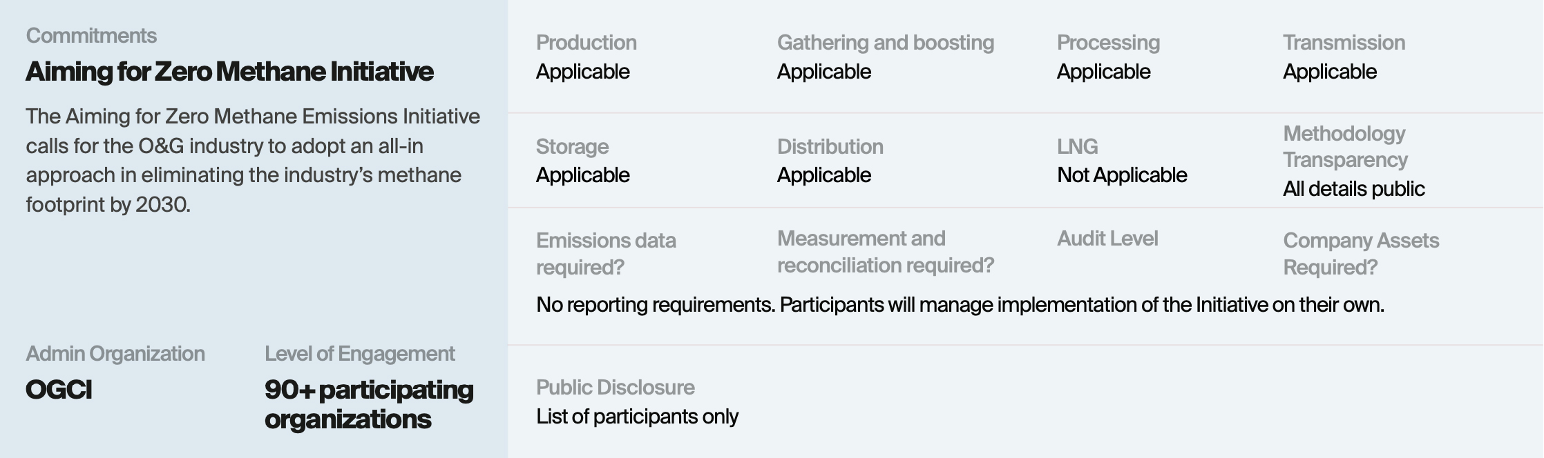This screenshot has width=1544, height=458.
Task: Click the Company Assets Required heading
Action: 1361,254
